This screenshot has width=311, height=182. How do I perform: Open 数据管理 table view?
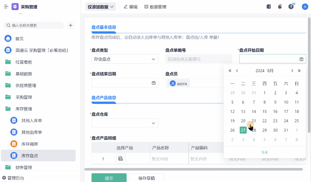[155, 7]
